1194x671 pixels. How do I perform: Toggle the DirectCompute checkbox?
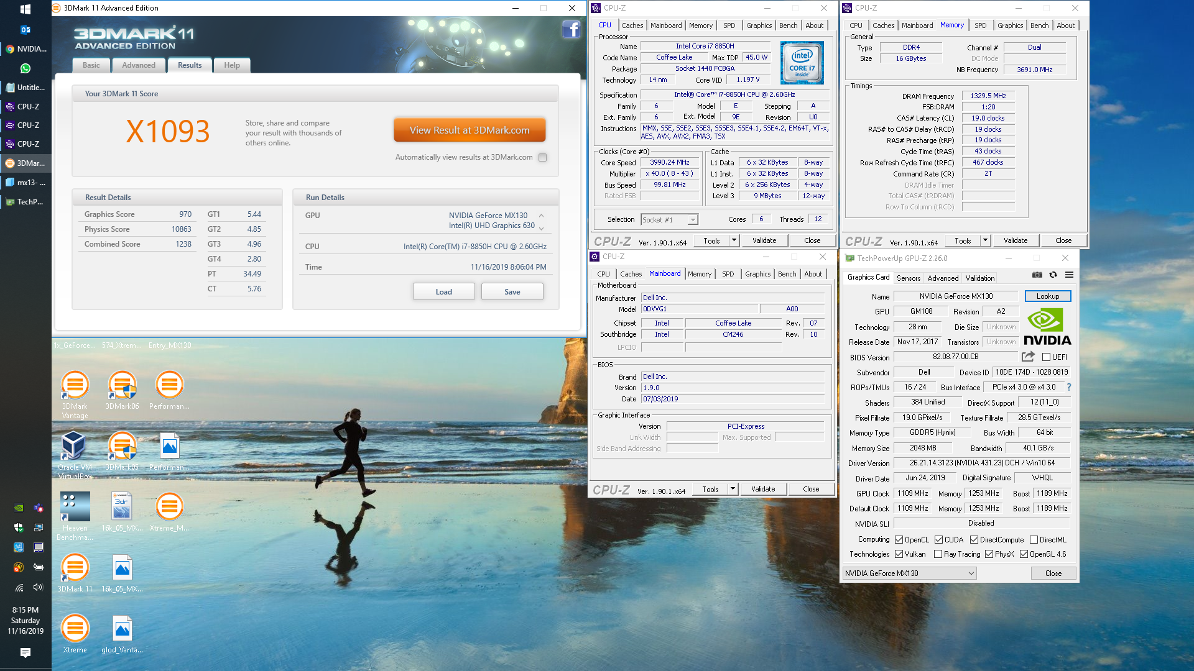[x=974, y=540]
